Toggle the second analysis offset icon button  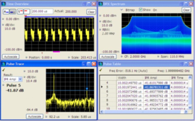coord(13,12)
